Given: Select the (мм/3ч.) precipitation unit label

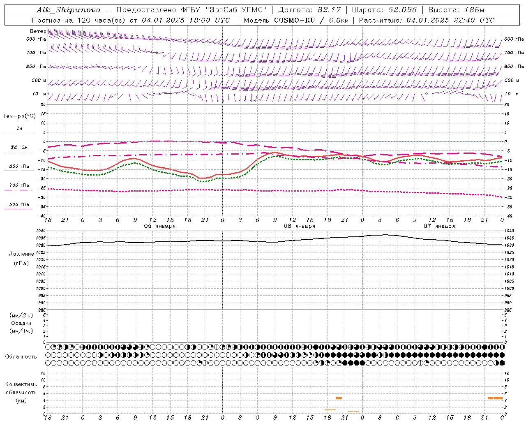Looking at the screenshot, I should pyautogui.click(x=21, y=315).
